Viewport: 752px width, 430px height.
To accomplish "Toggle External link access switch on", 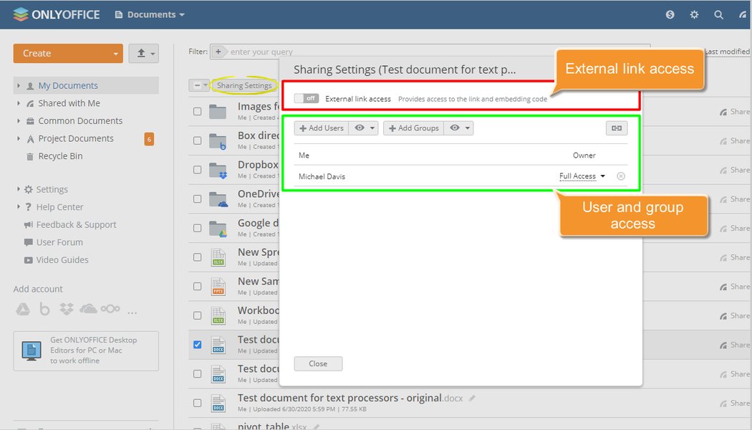I will pyautogui.click(x=307, y=98).
